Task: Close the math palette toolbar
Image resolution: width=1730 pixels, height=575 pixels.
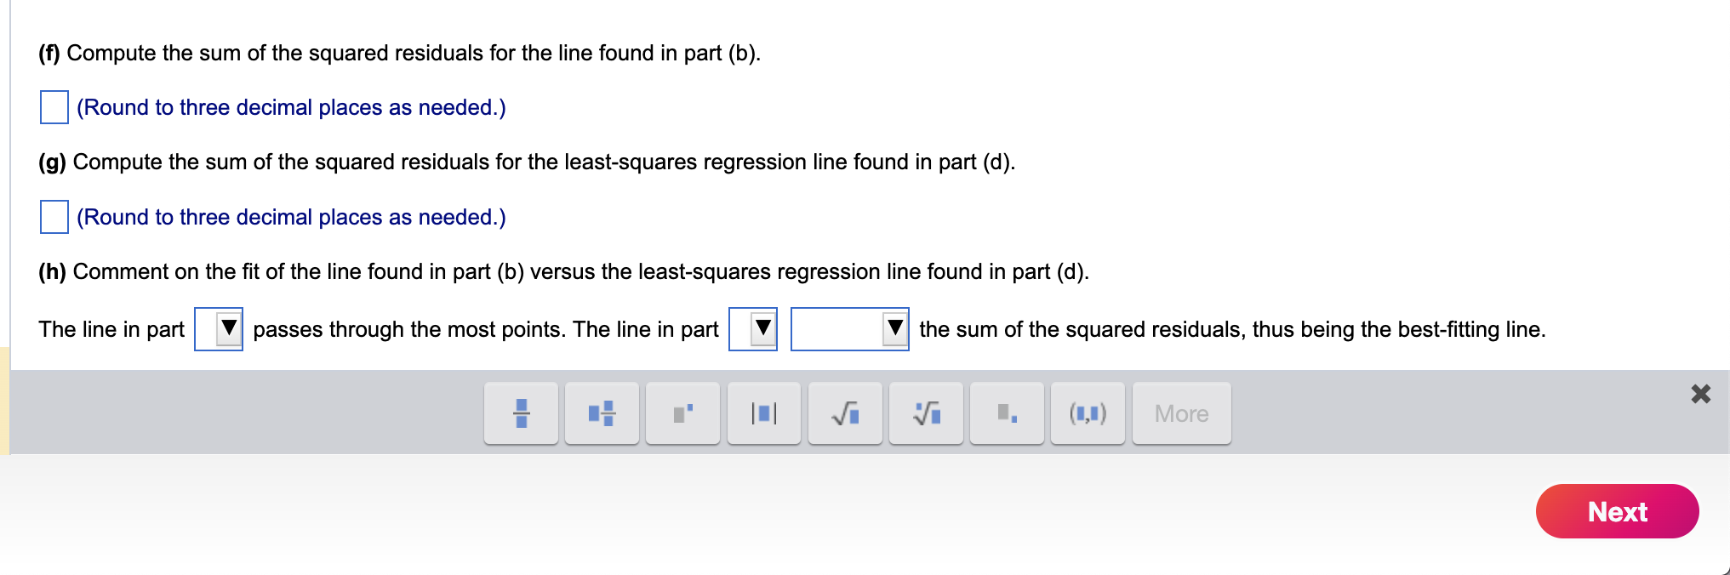Action: 1699,394
